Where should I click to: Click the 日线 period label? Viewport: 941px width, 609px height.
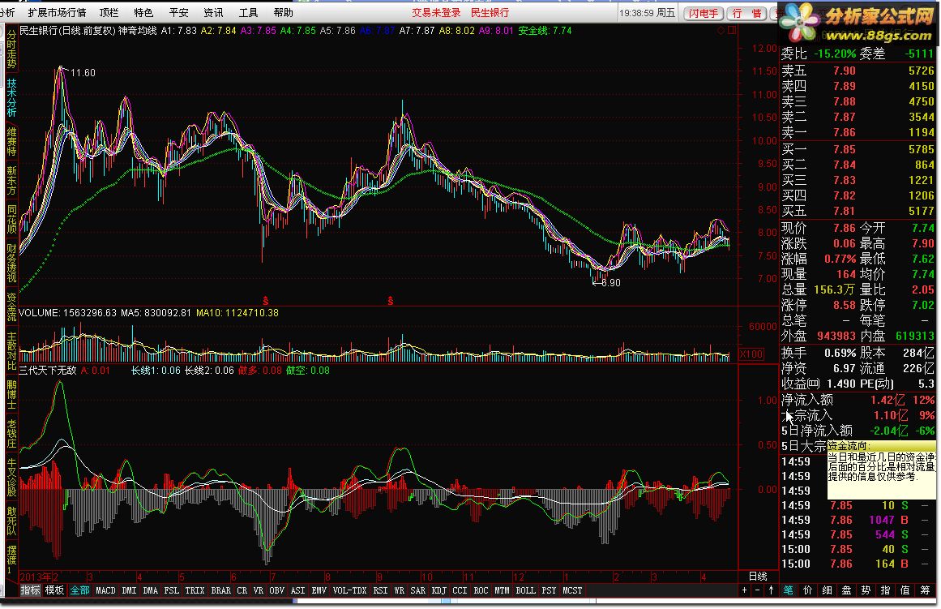click(x=758, y=577)
